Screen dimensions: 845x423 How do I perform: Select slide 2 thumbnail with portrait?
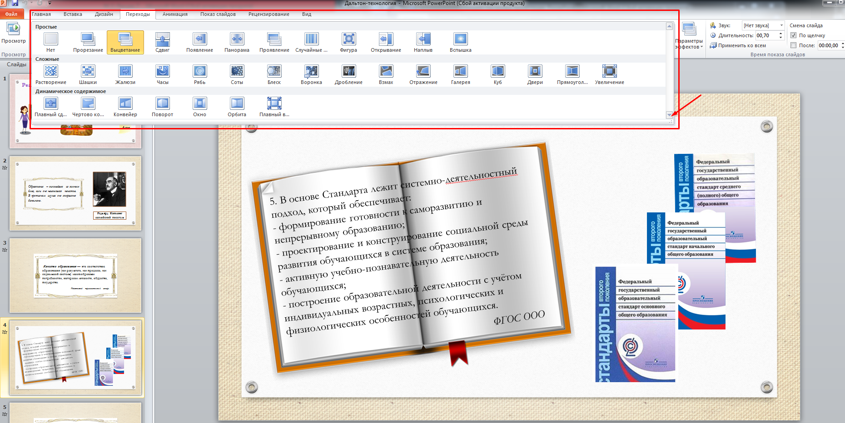coord(75,193)
